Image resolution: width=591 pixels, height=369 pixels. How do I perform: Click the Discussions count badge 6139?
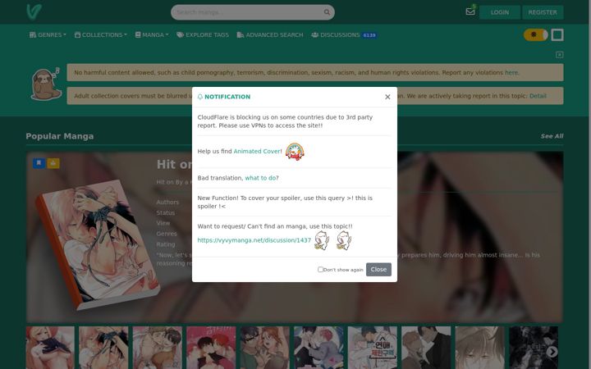tap(369, 35)
